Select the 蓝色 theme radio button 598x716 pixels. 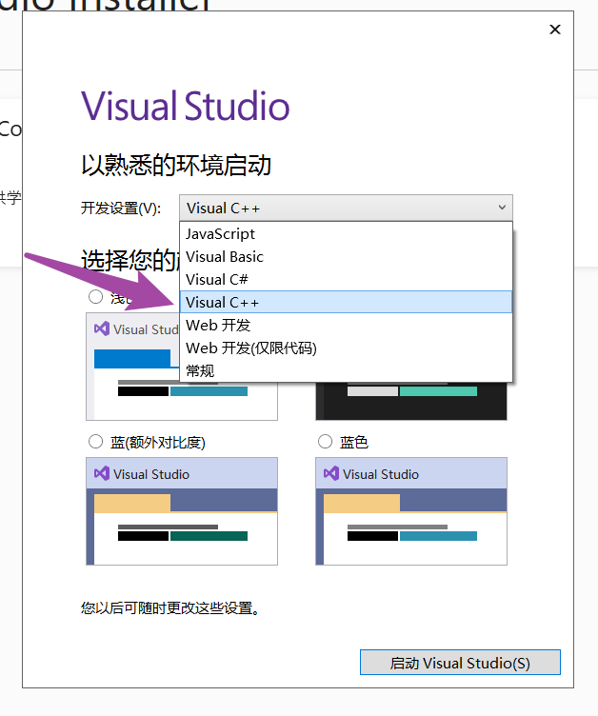coord(325,442)
